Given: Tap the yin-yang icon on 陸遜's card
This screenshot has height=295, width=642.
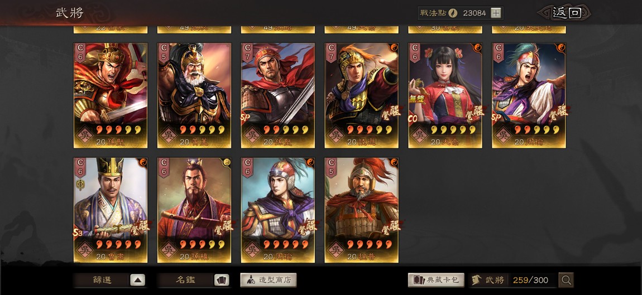Looking at the screenshot, I should coord(394,47).
